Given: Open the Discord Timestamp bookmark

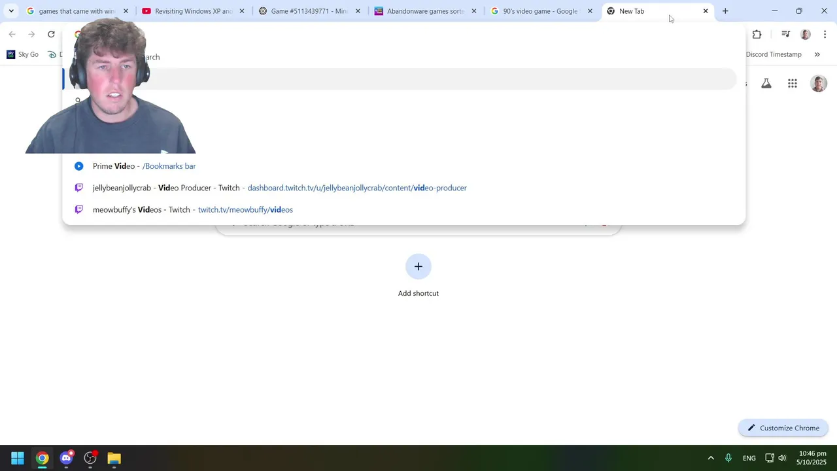Looking at the screenshot, I should point(774,54).
